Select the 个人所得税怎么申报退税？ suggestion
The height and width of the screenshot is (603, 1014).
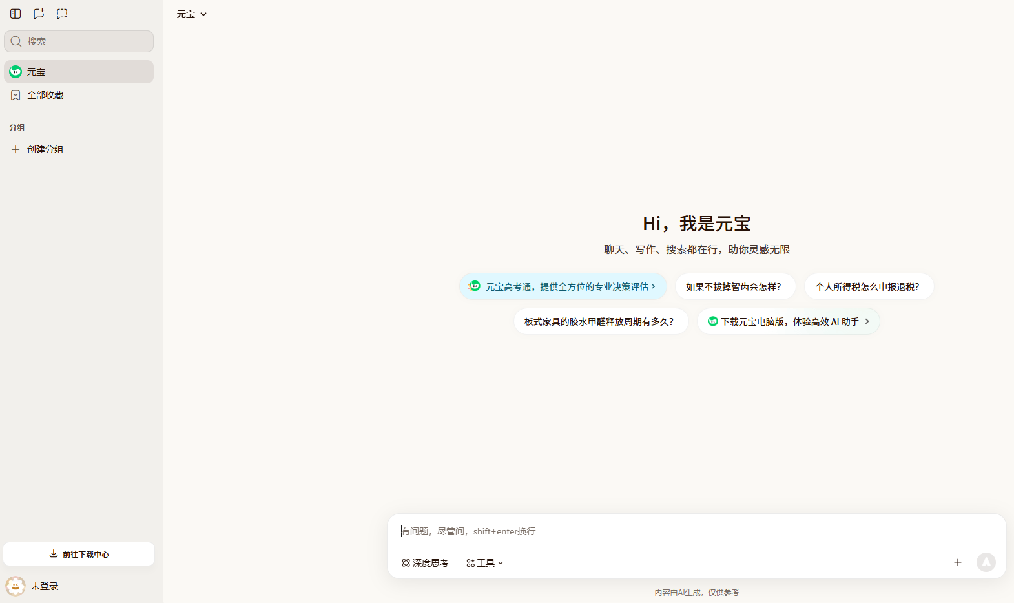869,286
